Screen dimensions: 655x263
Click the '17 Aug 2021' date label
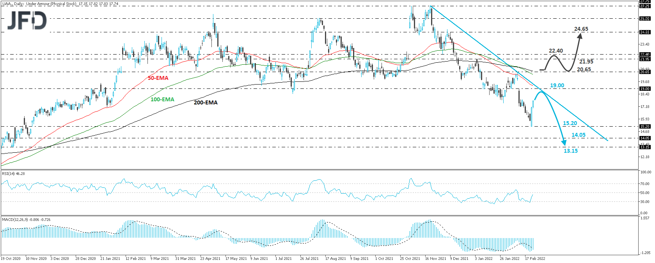[x=335, y=259]
